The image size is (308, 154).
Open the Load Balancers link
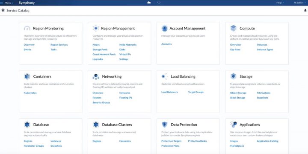pos(169,92)
